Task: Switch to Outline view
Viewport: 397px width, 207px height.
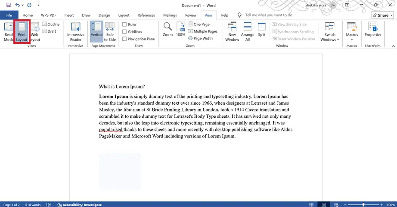Action: coord(51,24)
